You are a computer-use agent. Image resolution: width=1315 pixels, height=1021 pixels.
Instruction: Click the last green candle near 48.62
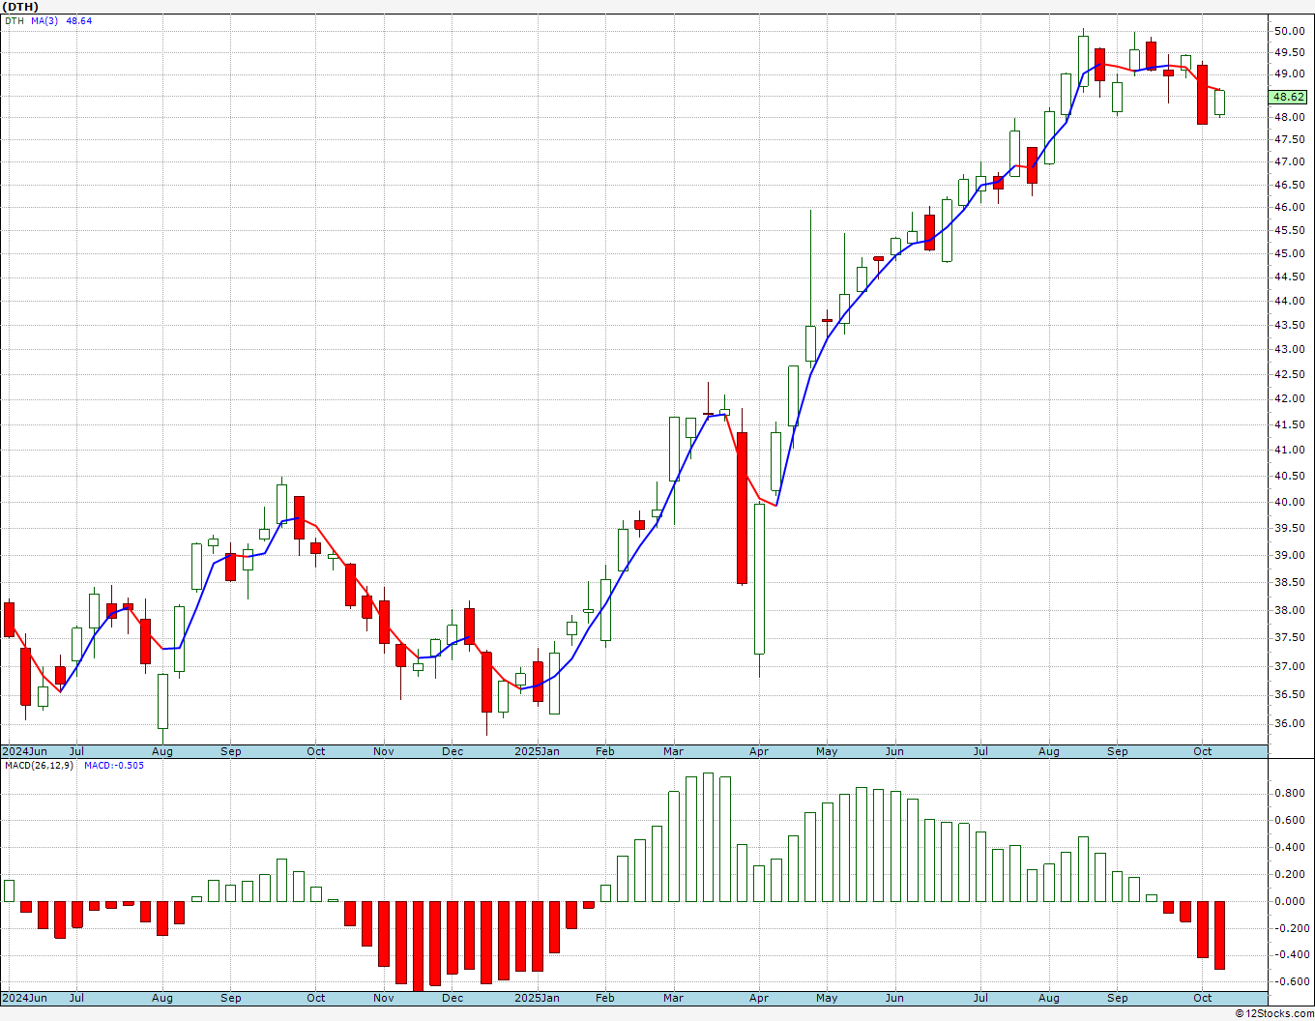(1219, 102)
